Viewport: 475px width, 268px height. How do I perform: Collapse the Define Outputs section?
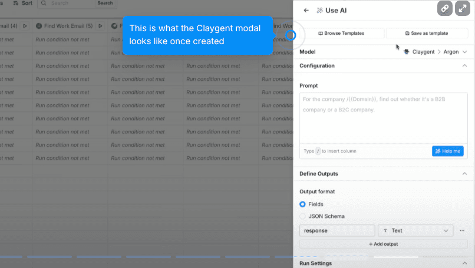tap(464, 174)
